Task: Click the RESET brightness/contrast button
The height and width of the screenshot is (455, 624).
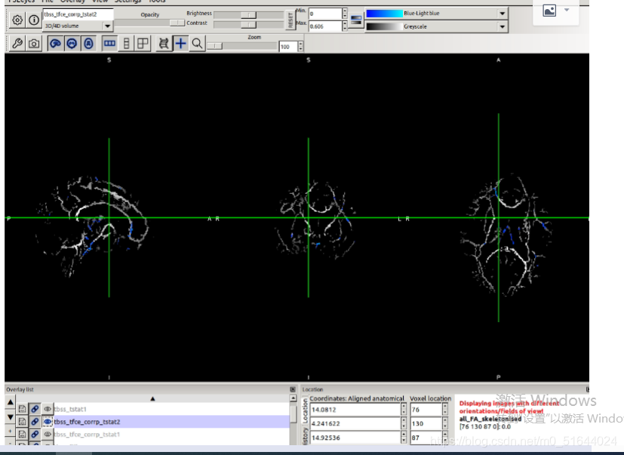Action: pos(290,20)
